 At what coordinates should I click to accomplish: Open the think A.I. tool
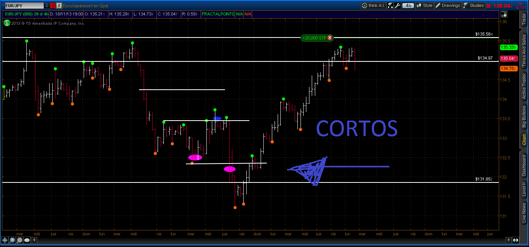point(374,5)
